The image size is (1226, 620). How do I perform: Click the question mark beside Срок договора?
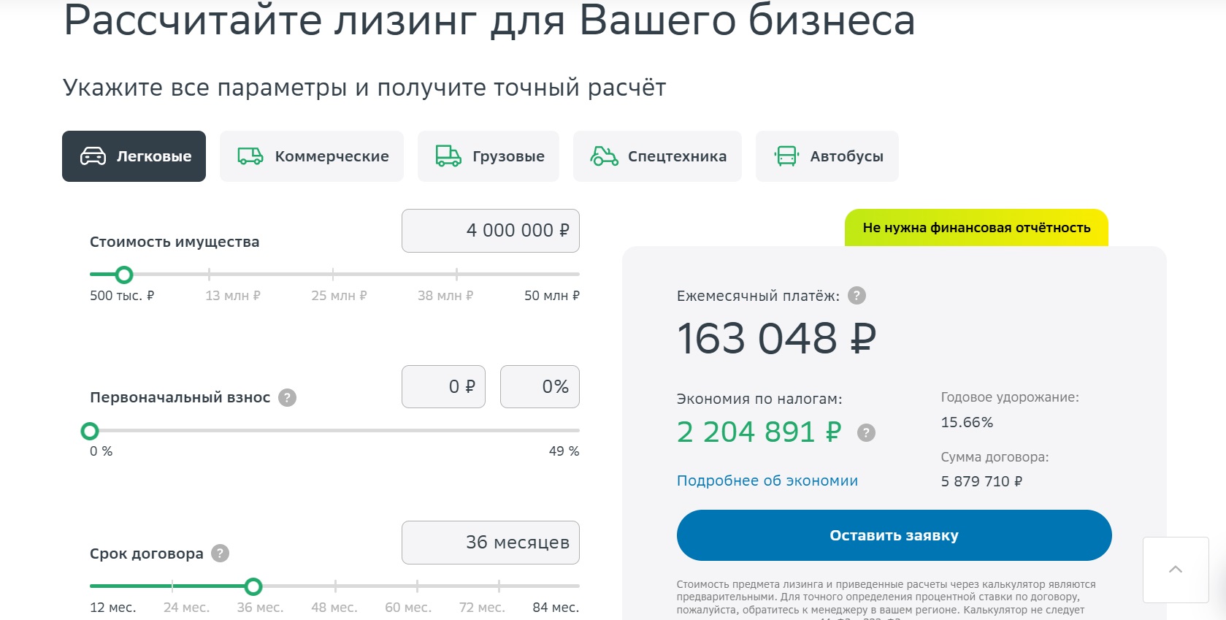[221, 554]
